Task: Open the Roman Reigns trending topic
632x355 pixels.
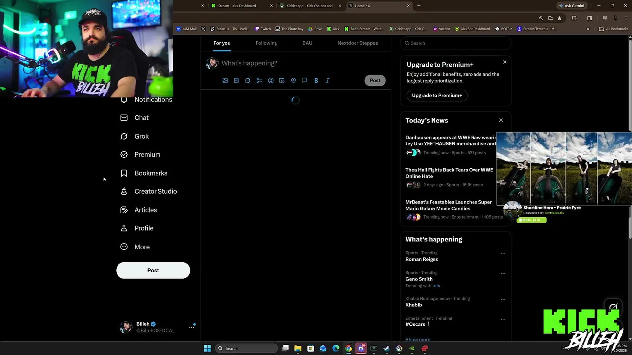Action: pyautogui.click(x=422, y=259)
